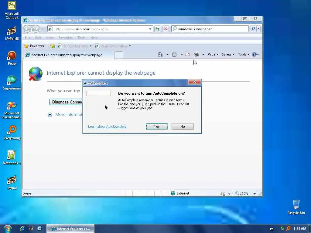Open the zoom level dropdown arrow
Screen dimensions: 311x233
[x=255, y=194]
